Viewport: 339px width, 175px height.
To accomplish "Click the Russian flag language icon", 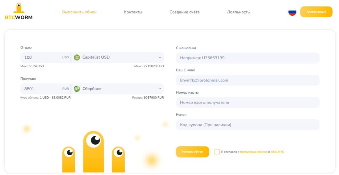I will click(x=292, y=12).
